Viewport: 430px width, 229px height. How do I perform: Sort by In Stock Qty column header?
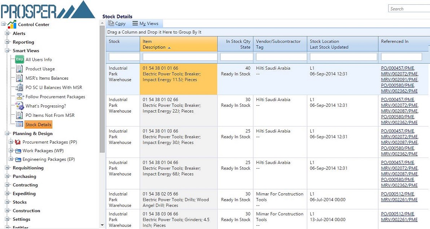[235, 44]
